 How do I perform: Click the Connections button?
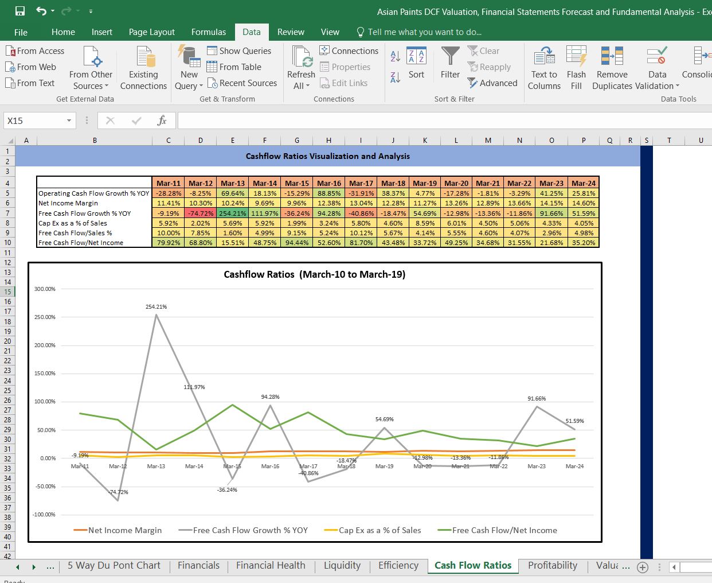349,51
